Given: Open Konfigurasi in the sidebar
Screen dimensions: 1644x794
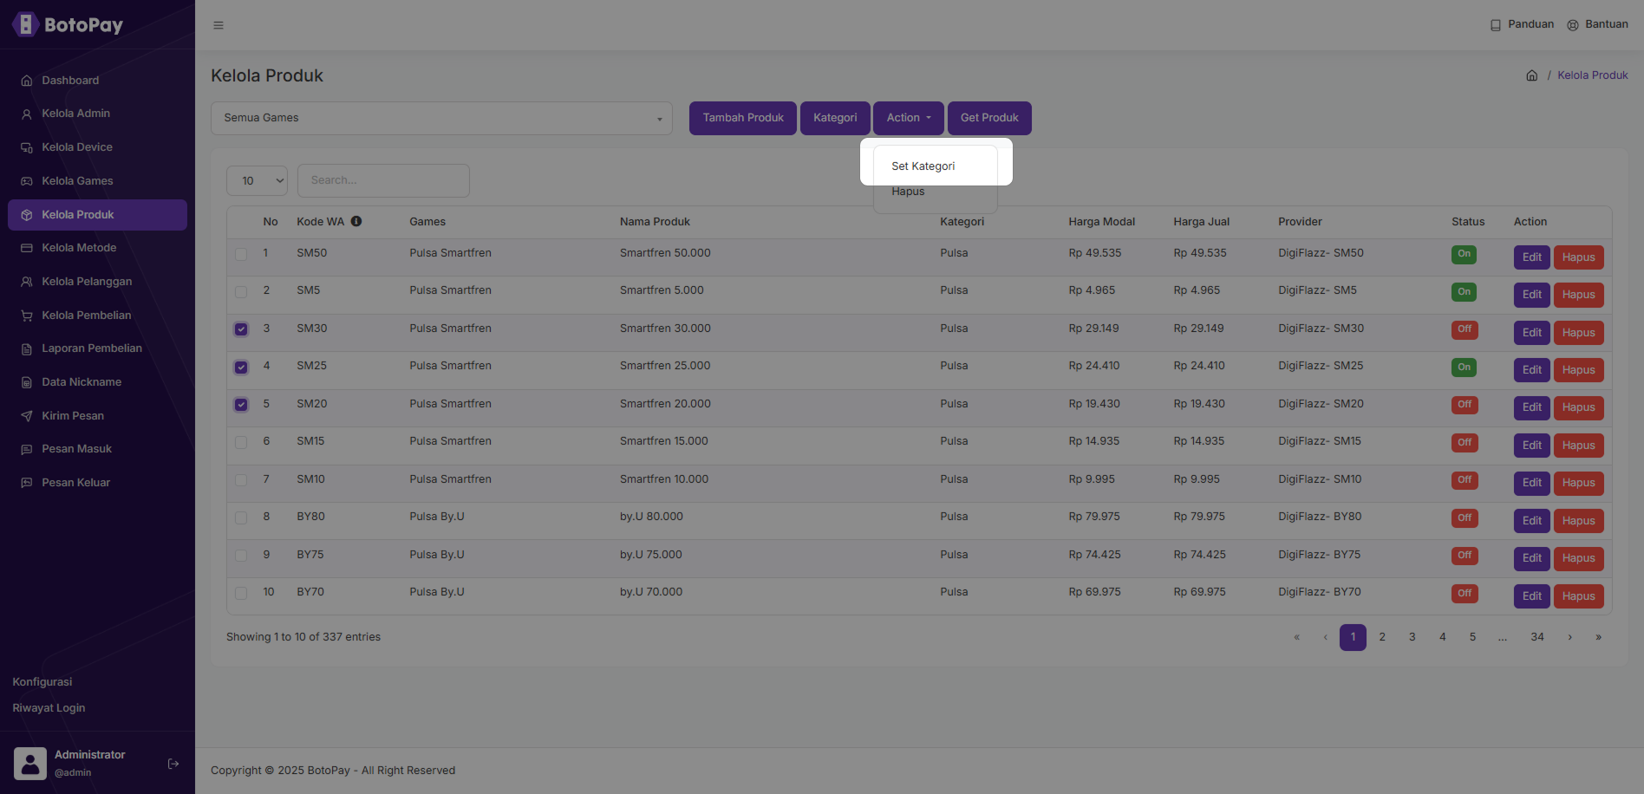Looking at the screenshot, I should [42, 682].
